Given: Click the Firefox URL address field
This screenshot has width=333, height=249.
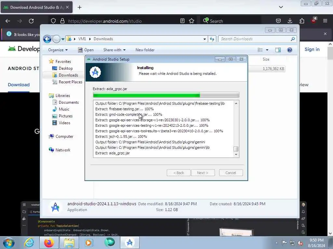Looking at the screenshot, I should tap(123, 21).
